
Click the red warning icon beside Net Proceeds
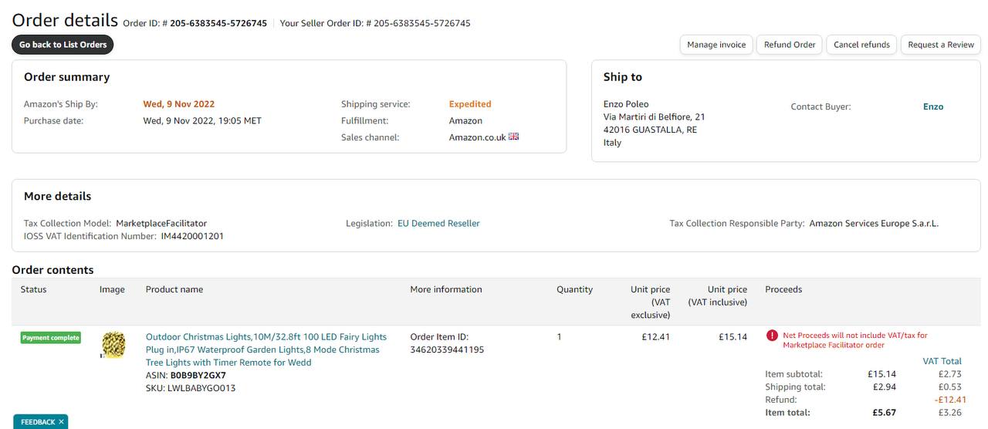click(772, 336)
